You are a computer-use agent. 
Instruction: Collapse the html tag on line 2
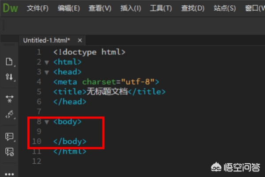click(47, 63)
